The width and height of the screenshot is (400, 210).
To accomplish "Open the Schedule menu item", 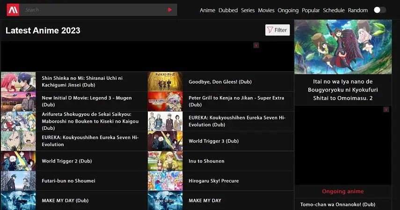I will [334, 10].
